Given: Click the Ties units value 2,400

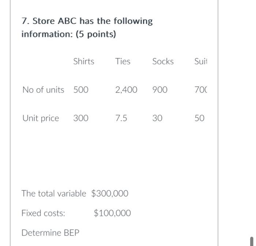Looking at the screenshot, I should click(126, 90).
